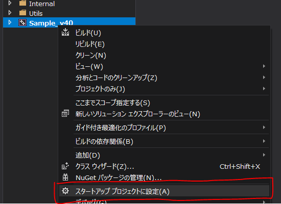281x204 pixels.
Task: Choose クリーン(N) from the context menu
Action: (x=164, y=55)
